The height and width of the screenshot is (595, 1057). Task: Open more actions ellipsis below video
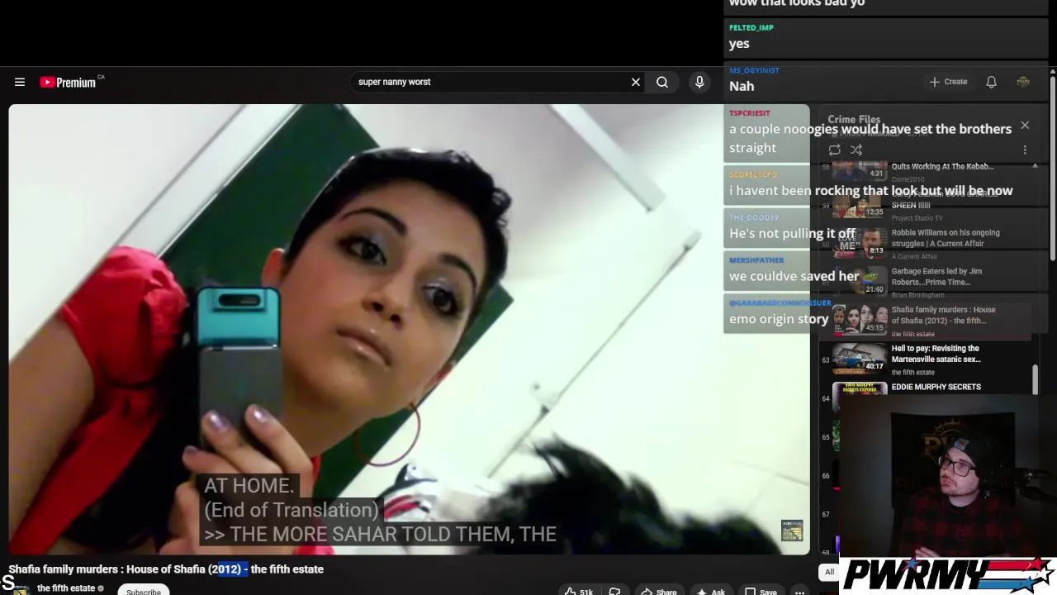point(799,592)
